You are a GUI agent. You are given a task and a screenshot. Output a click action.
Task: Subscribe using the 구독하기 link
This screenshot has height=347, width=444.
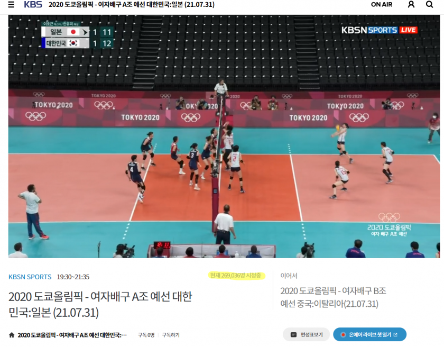coord(171,335)
